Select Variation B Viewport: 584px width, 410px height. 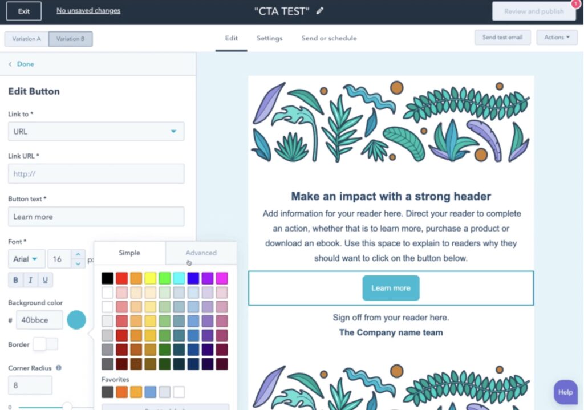point(70,39)
